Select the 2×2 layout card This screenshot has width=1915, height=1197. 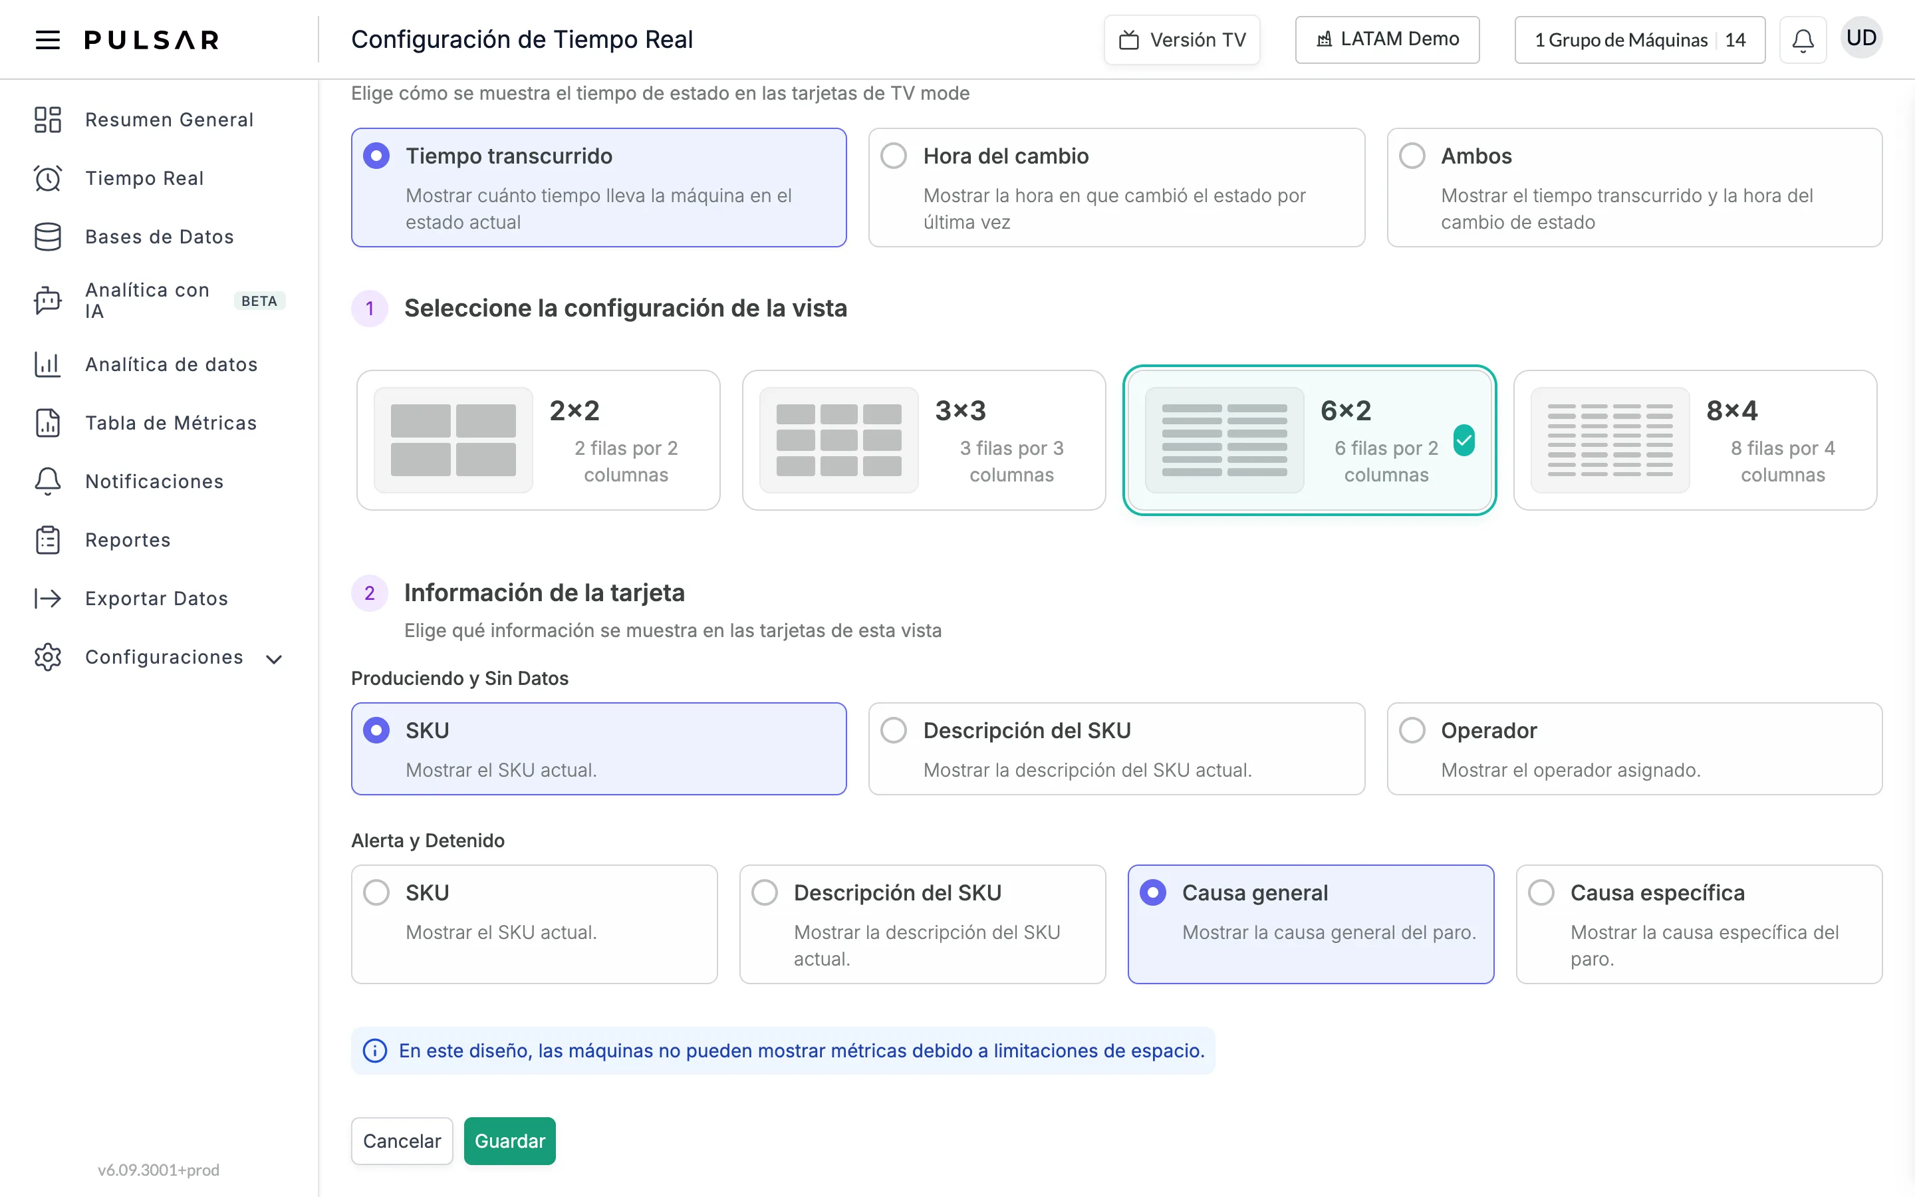tap(538, 440)
